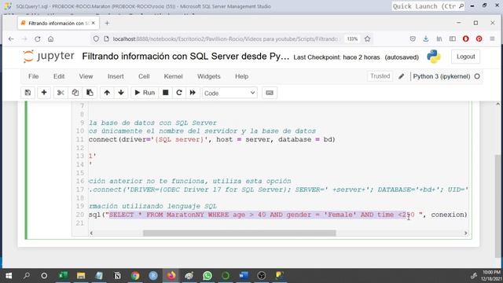
Task: Open the Help menu
Action: 241,76
